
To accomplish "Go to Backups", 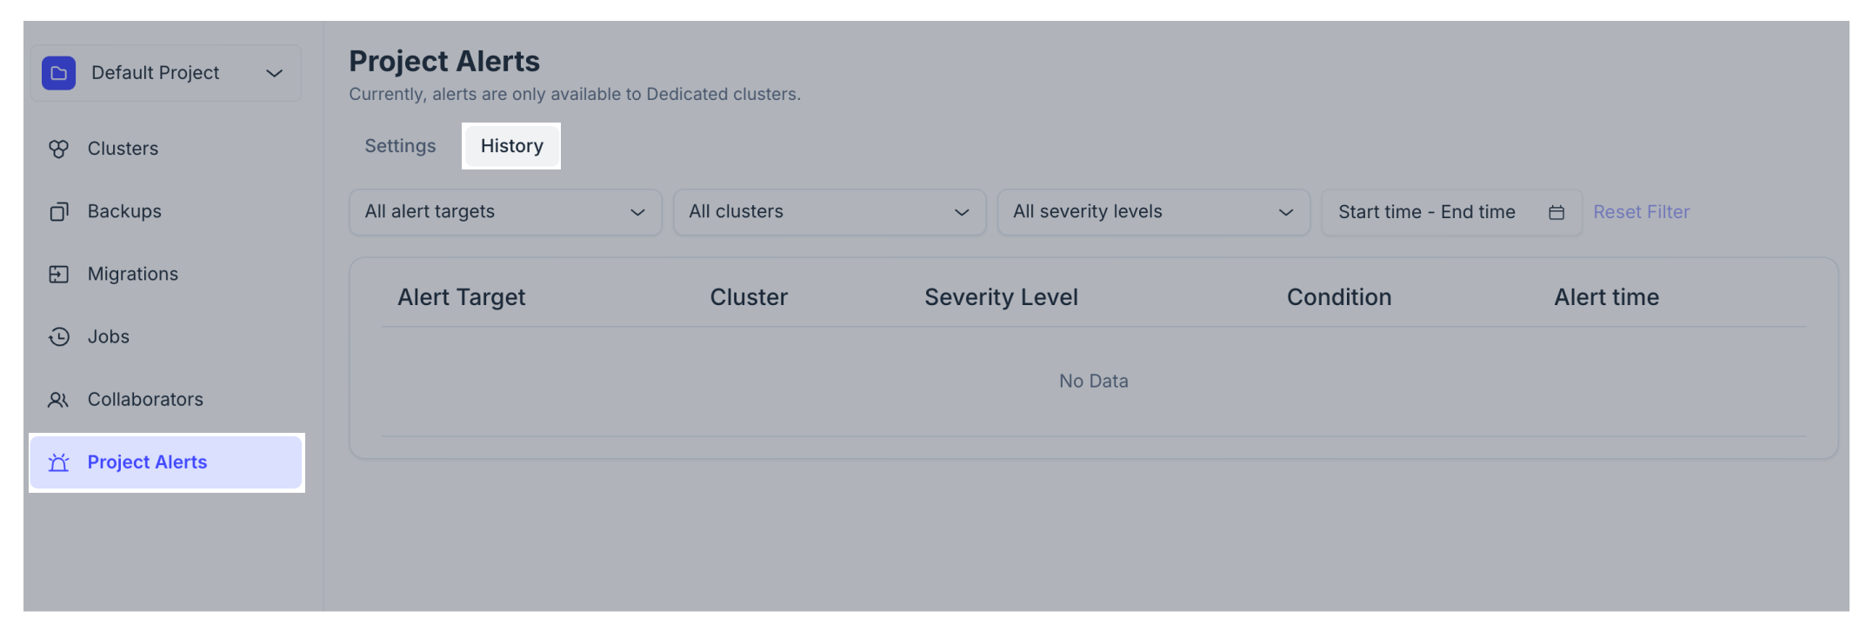I will pyautogui.click(x=124, y=211).
